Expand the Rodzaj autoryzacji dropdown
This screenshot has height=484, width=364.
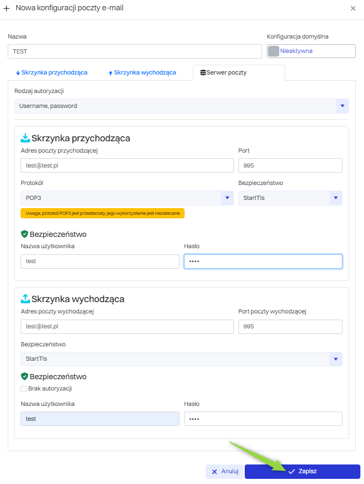(342, 106)
